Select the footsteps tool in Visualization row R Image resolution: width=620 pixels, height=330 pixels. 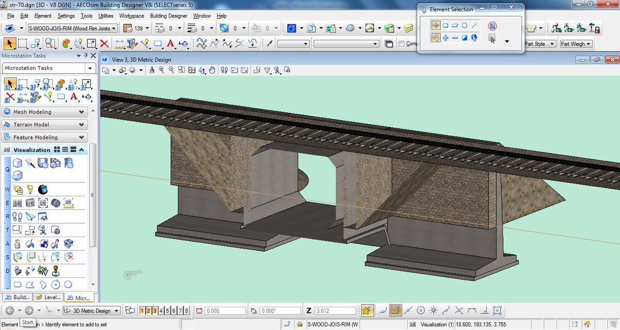[x=17, y=216]
